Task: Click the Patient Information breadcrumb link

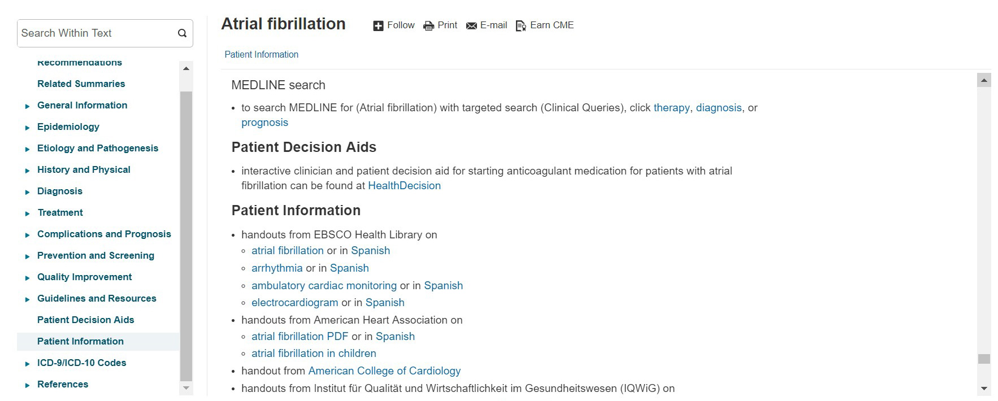Action: (261, 54)
